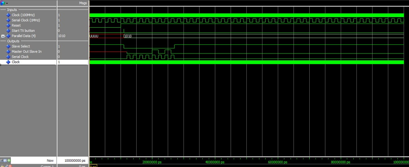The width and height of the screenshot is (409, 167).
Task: Click the 1010 value in Msgs column
Action: [x=61, y=36]
